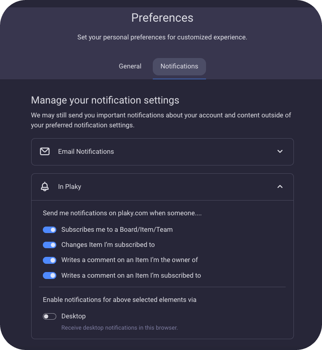Click the Desktop label text

coord(74,316)
